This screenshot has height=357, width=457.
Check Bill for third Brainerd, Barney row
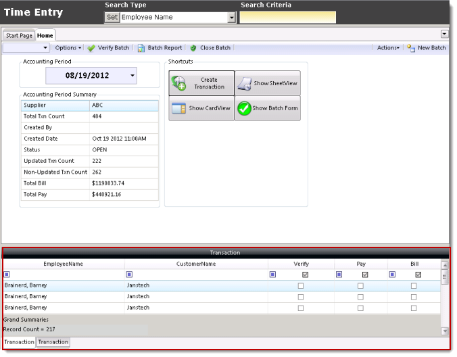[x=414, y=308]
